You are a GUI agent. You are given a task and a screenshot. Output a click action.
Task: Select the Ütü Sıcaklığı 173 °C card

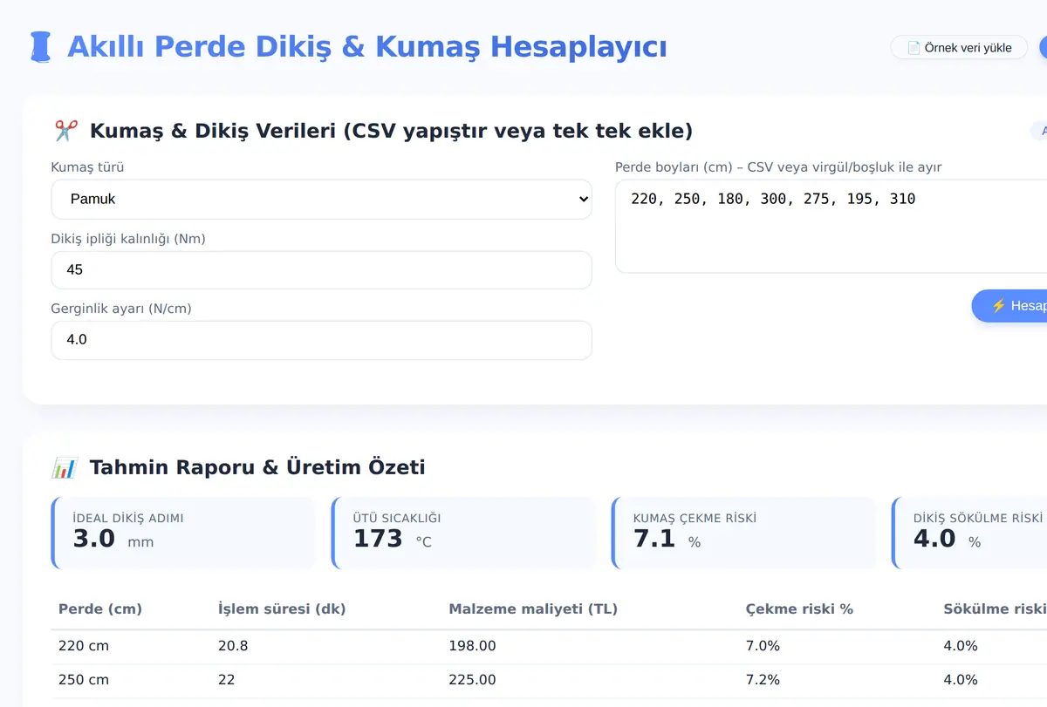pos(463,533)
